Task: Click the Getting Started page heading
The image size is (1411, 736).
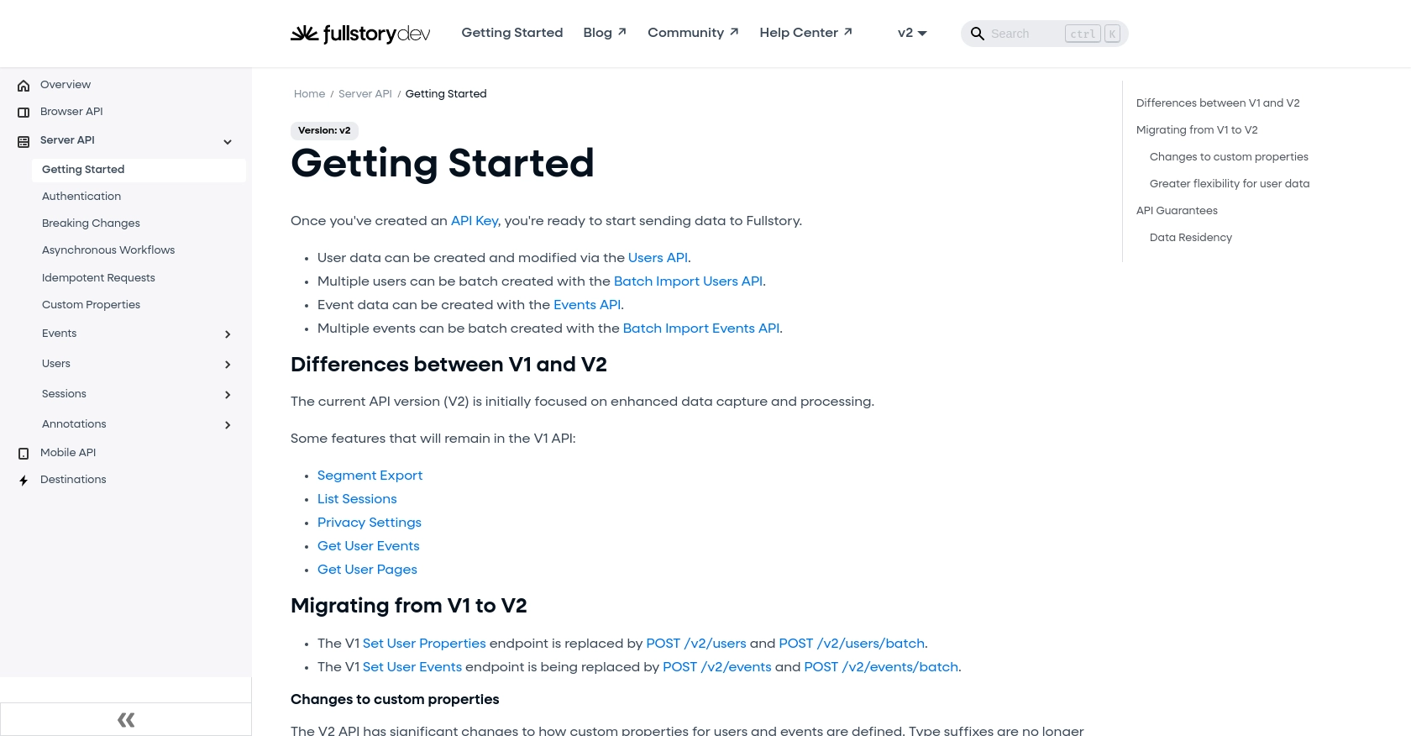Action: click(x=443, y=163)
